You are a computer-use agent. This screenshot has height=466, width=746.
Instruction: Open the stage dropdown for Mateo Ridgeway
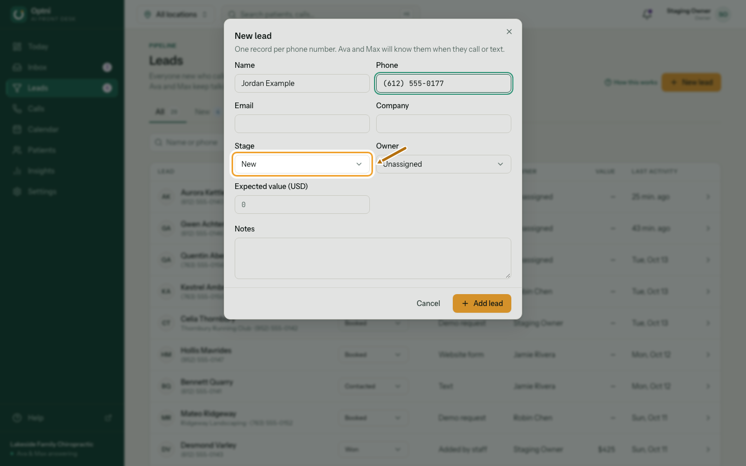373,418
